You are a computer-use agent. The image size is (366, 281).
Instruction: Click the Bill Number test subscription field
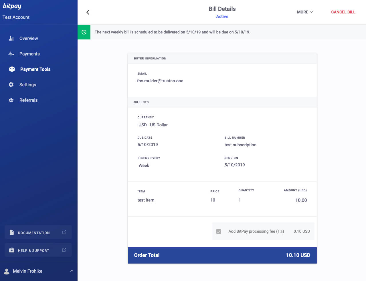(x=240, y=145)
